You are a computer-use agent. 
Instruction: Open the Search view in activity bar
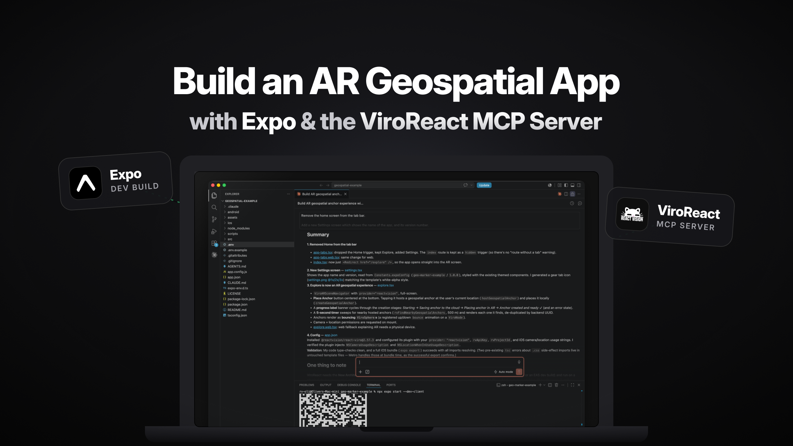[214, 207]
